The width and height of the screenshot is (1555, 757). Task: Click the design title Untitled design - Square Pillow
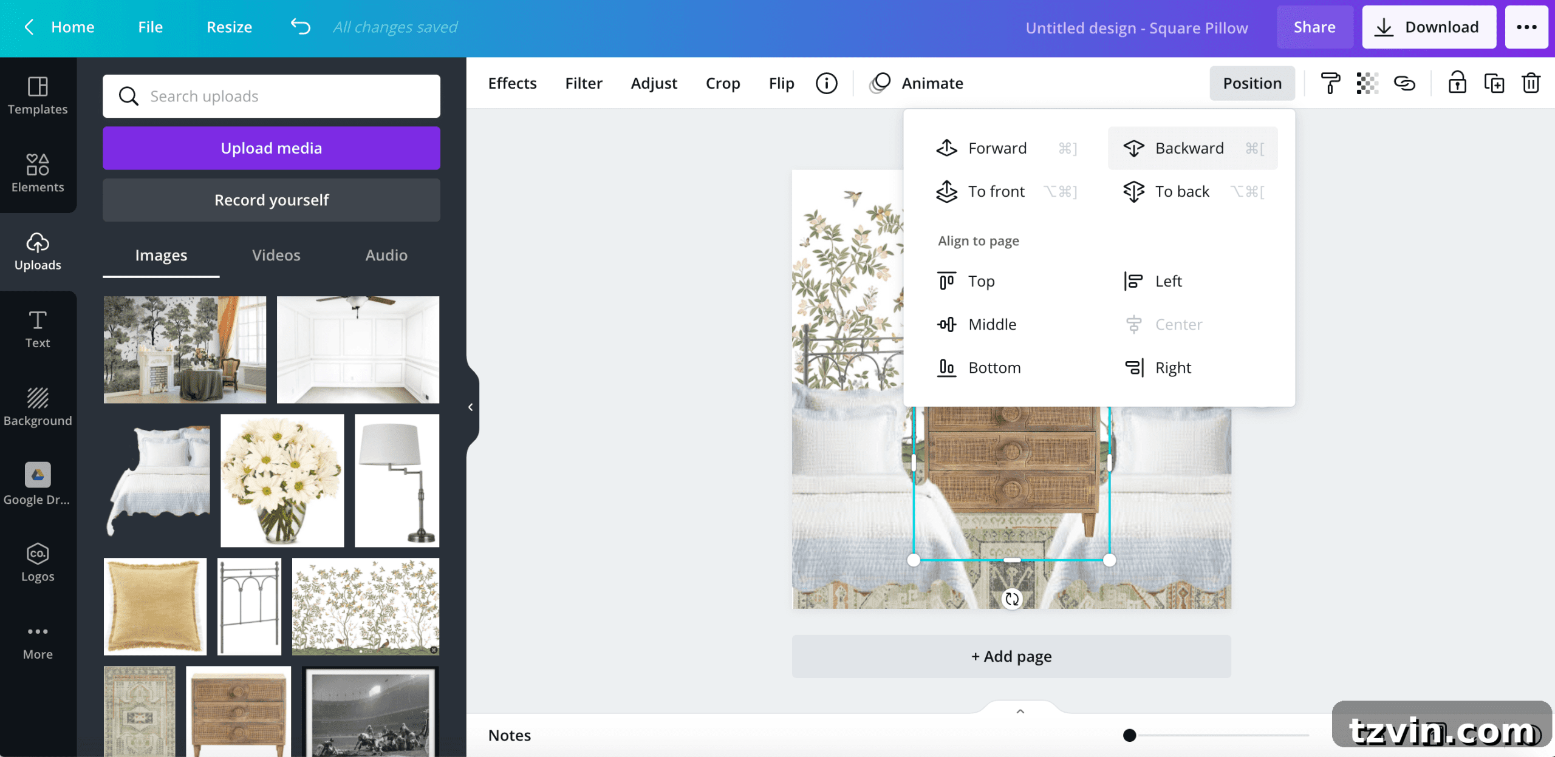(x=1136, y=28)
